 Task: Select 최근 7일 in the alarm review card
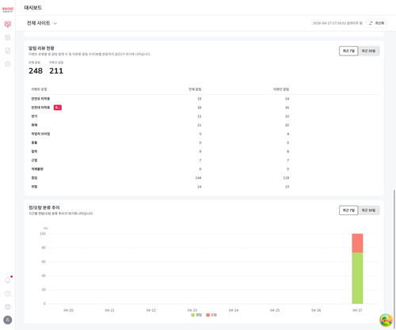click(x=348, y=51)
